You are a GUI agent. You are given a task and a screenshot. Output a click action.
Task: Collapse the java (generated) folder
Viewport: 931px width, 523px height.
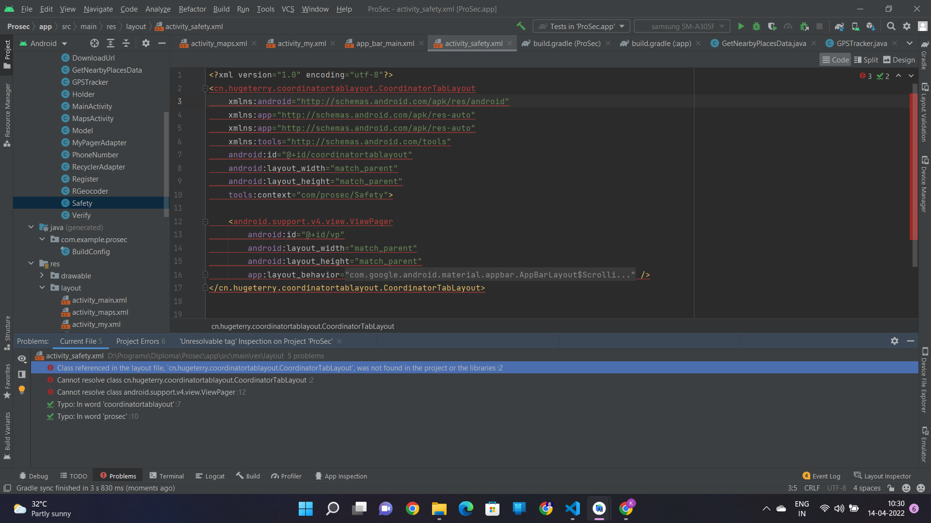pos(31,227)
